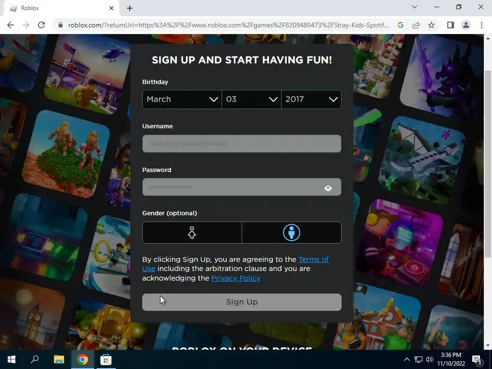492x369 pixels.
Task: Bookmark this page with the star icon
Action: (431, 25)
